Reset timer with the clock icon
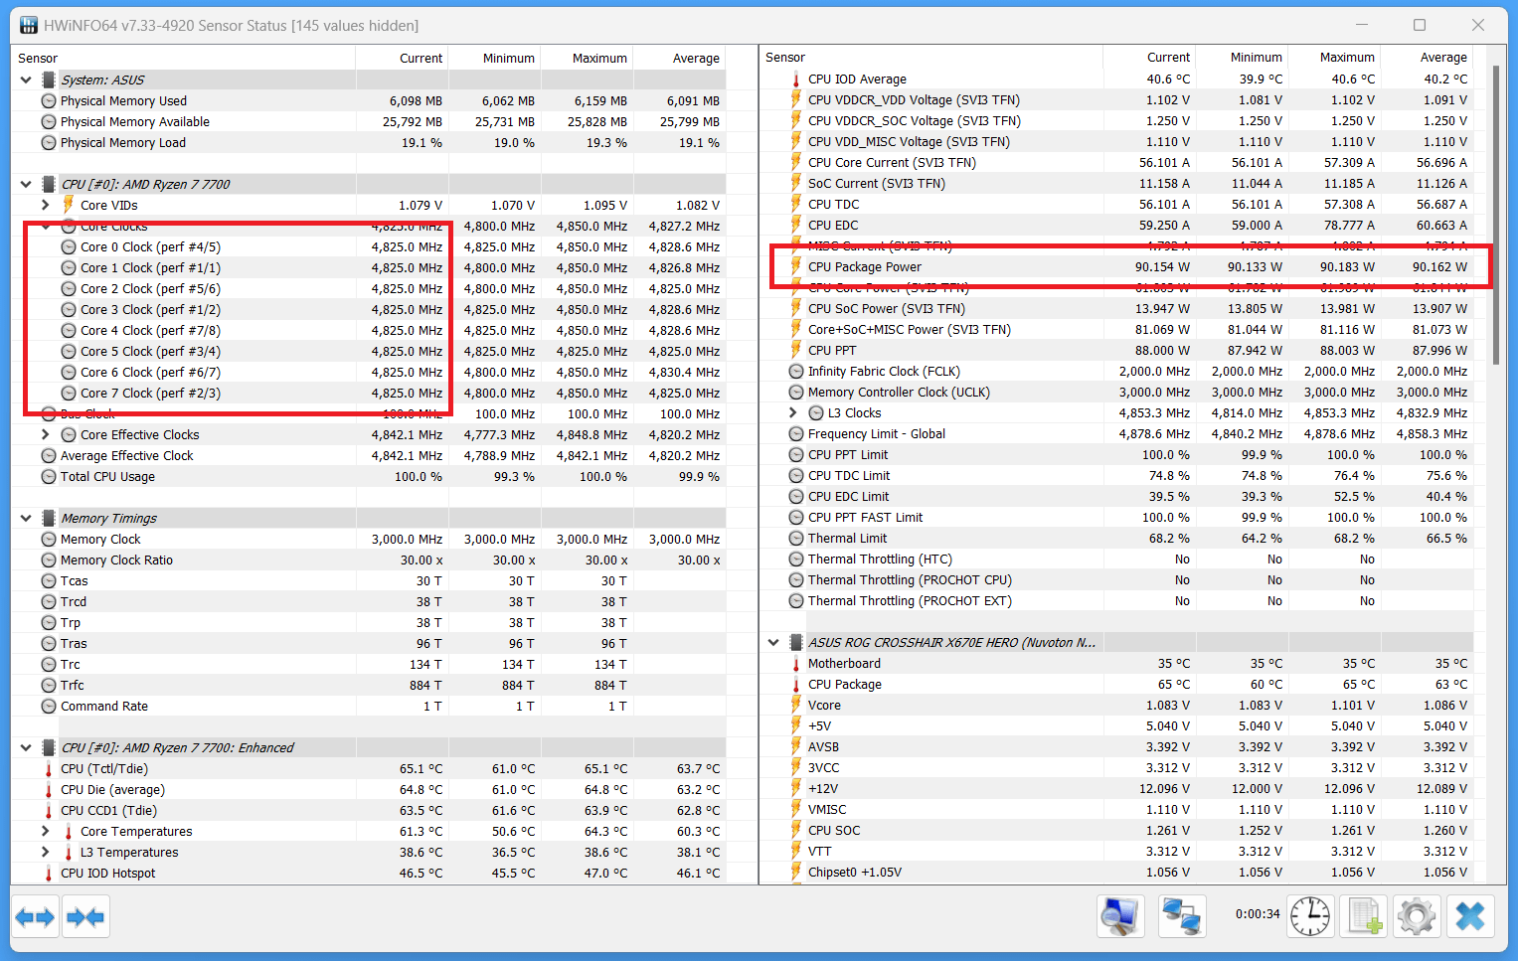This screenshot has height=961, width=1518. coord(1309,916)
